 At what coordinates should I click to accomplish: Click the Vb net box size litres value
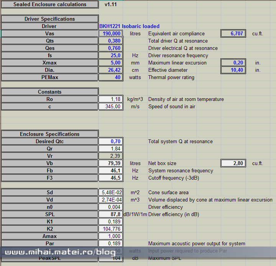[x=111, y=164]
